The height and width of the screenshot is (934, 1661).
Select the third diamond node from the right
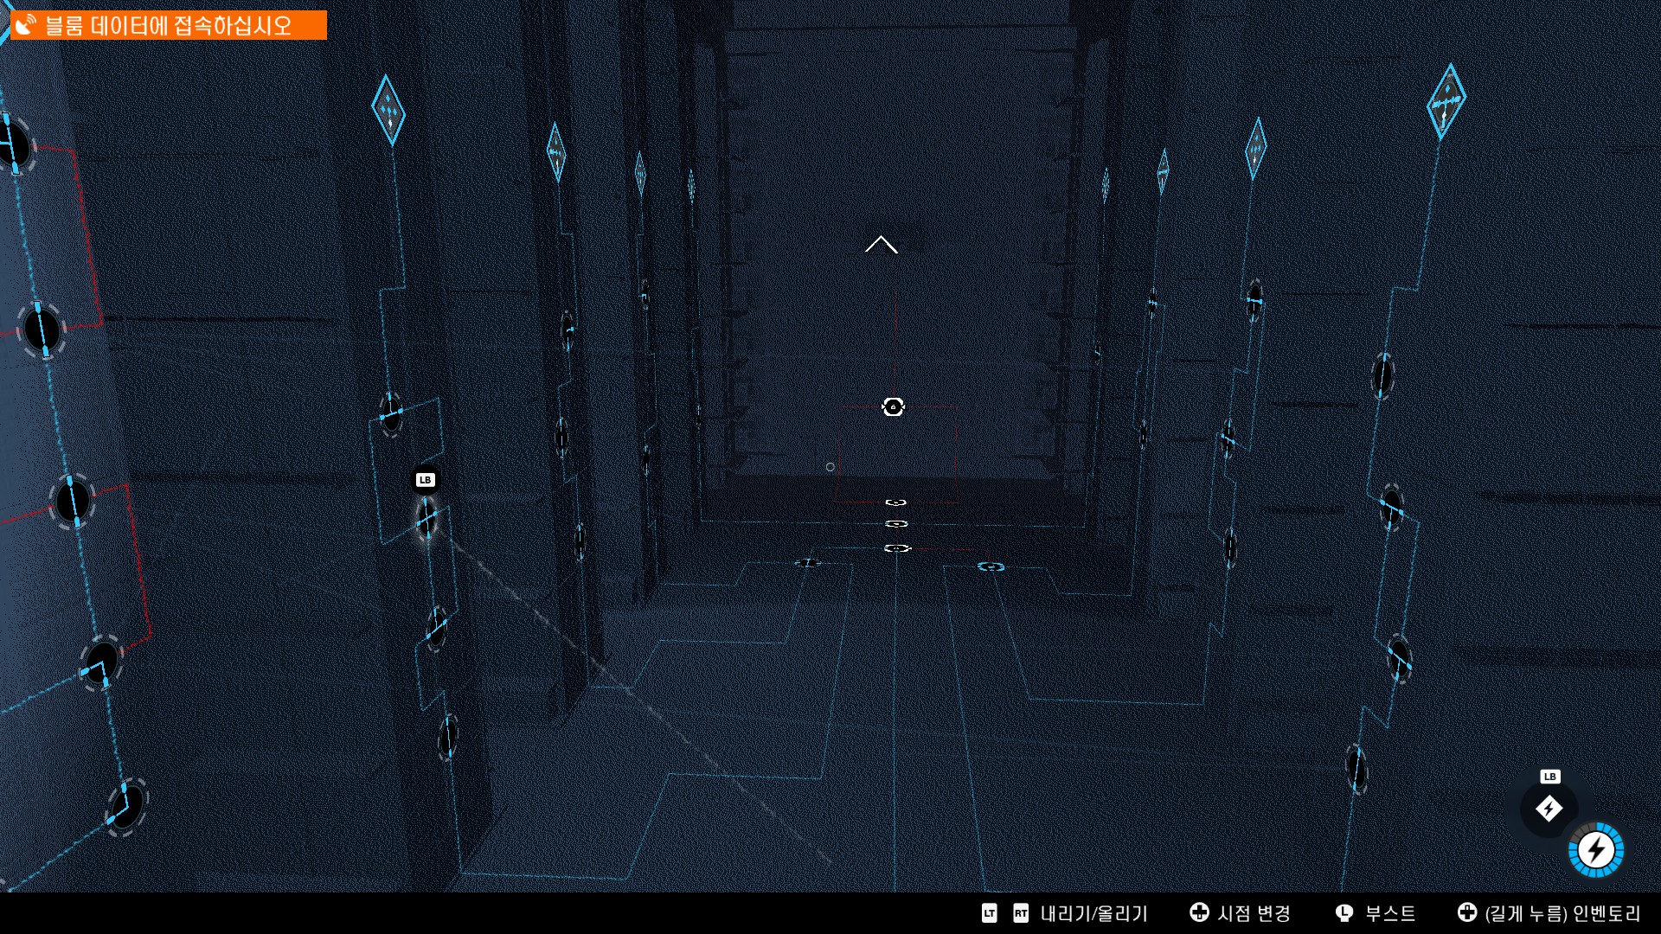[1164, 171]
